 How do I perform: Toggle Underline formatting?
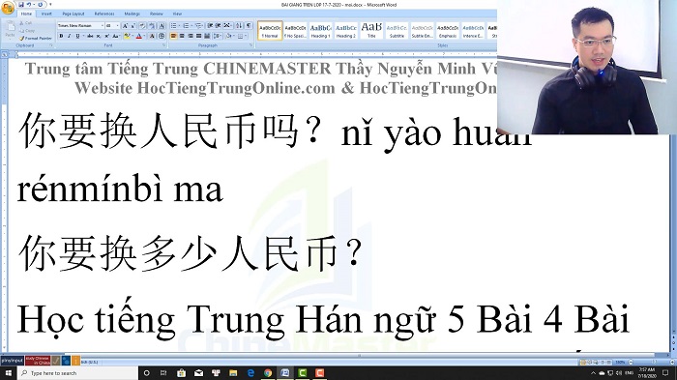77,37
